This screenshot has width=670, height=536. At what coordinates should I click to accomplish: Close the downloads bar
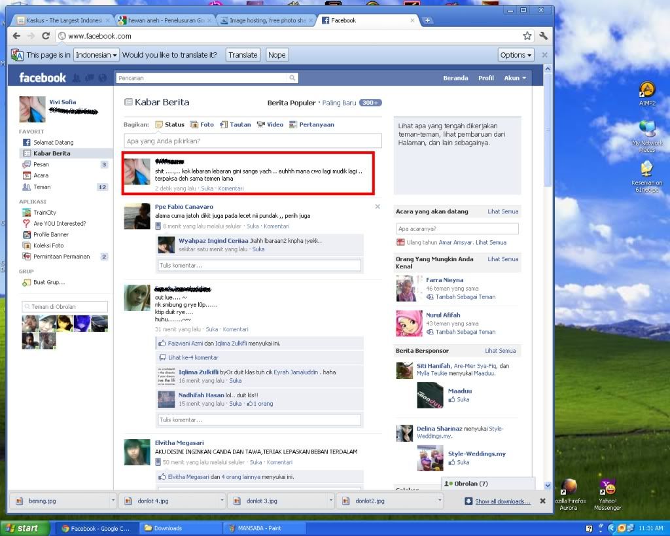point(542,501)
